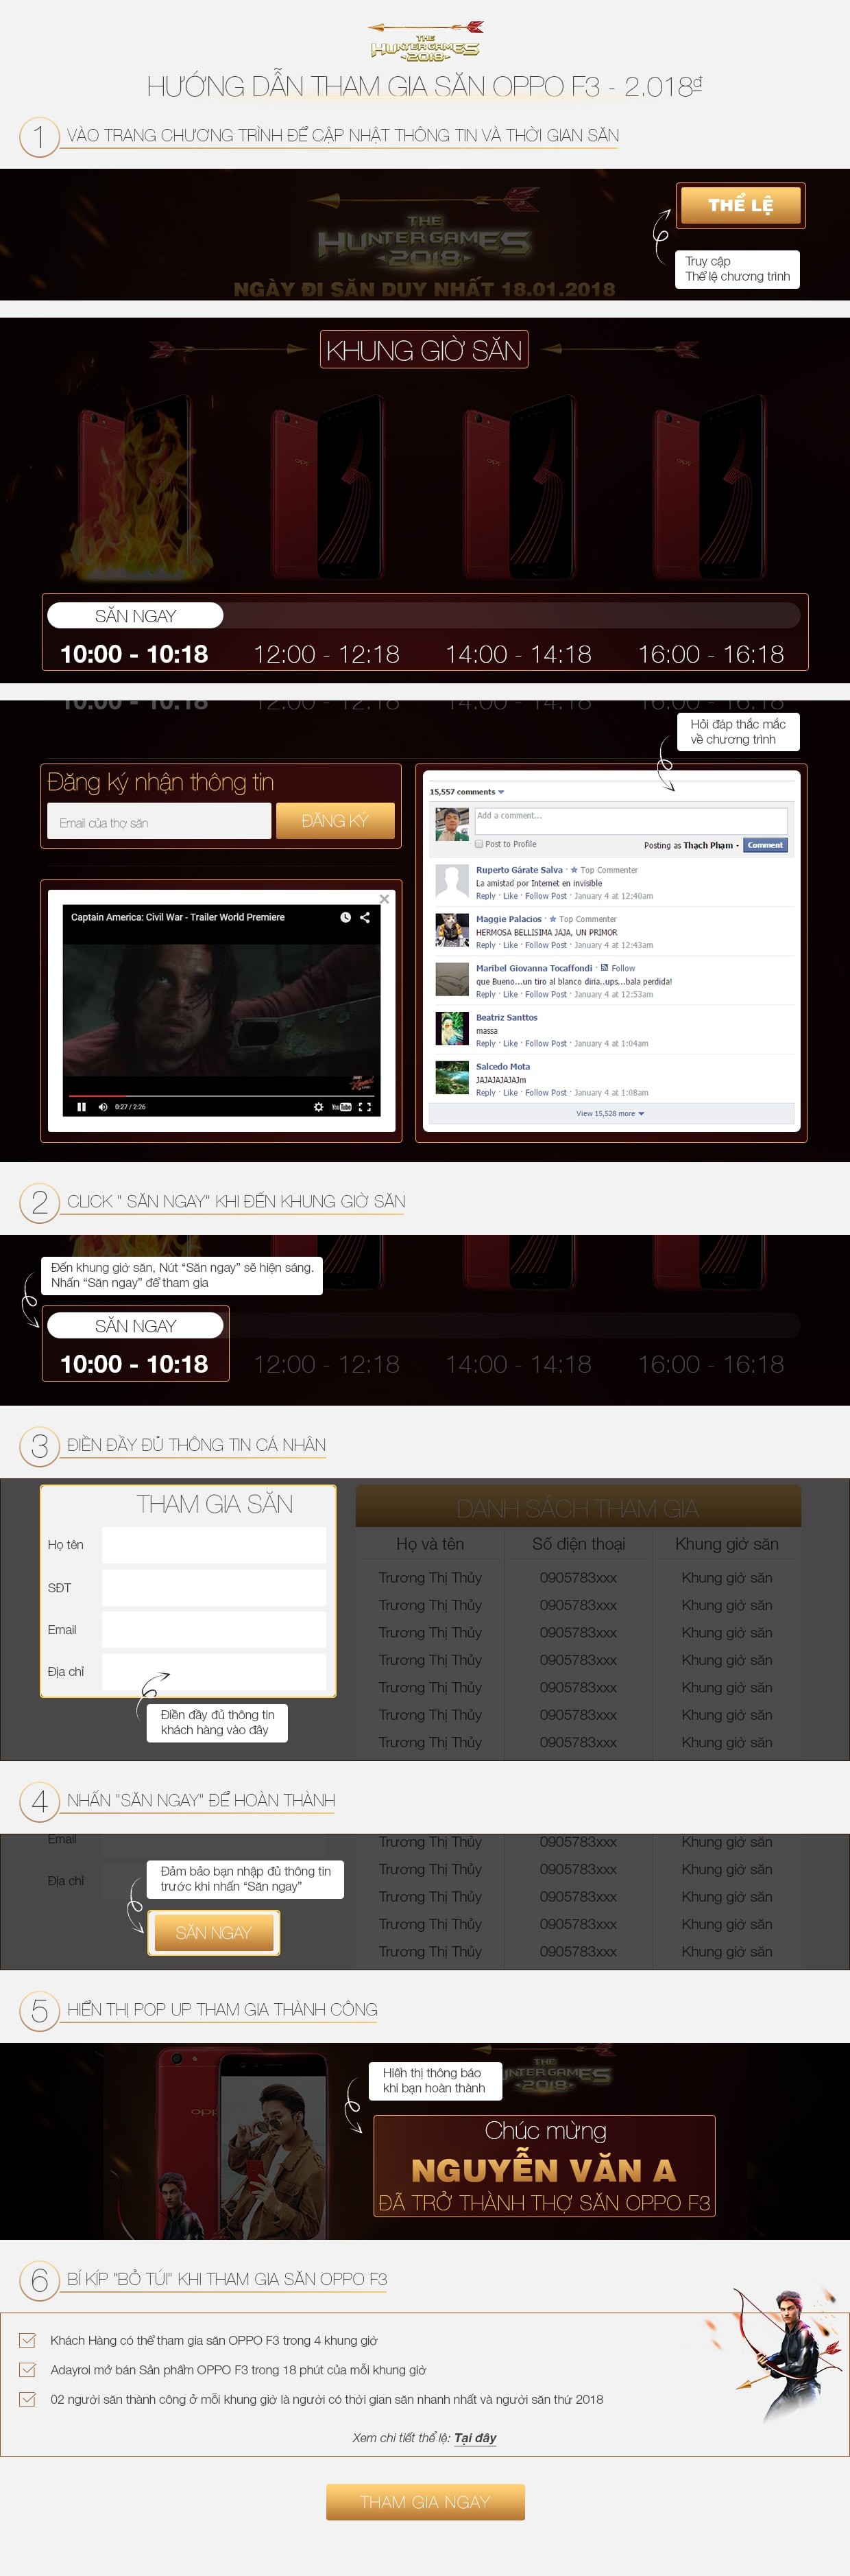The height and width of the screenshot is (2576, 850).
Task: Select the 12:00 - 12:18 slot in Khung giờ săn
Action: (x=326, y=654)
